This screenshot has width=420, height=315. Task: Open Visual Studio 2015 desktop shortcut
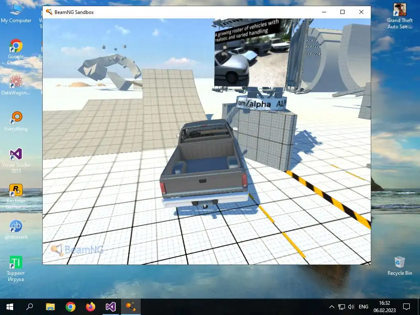pyautogui.click(x=16, y=160)
